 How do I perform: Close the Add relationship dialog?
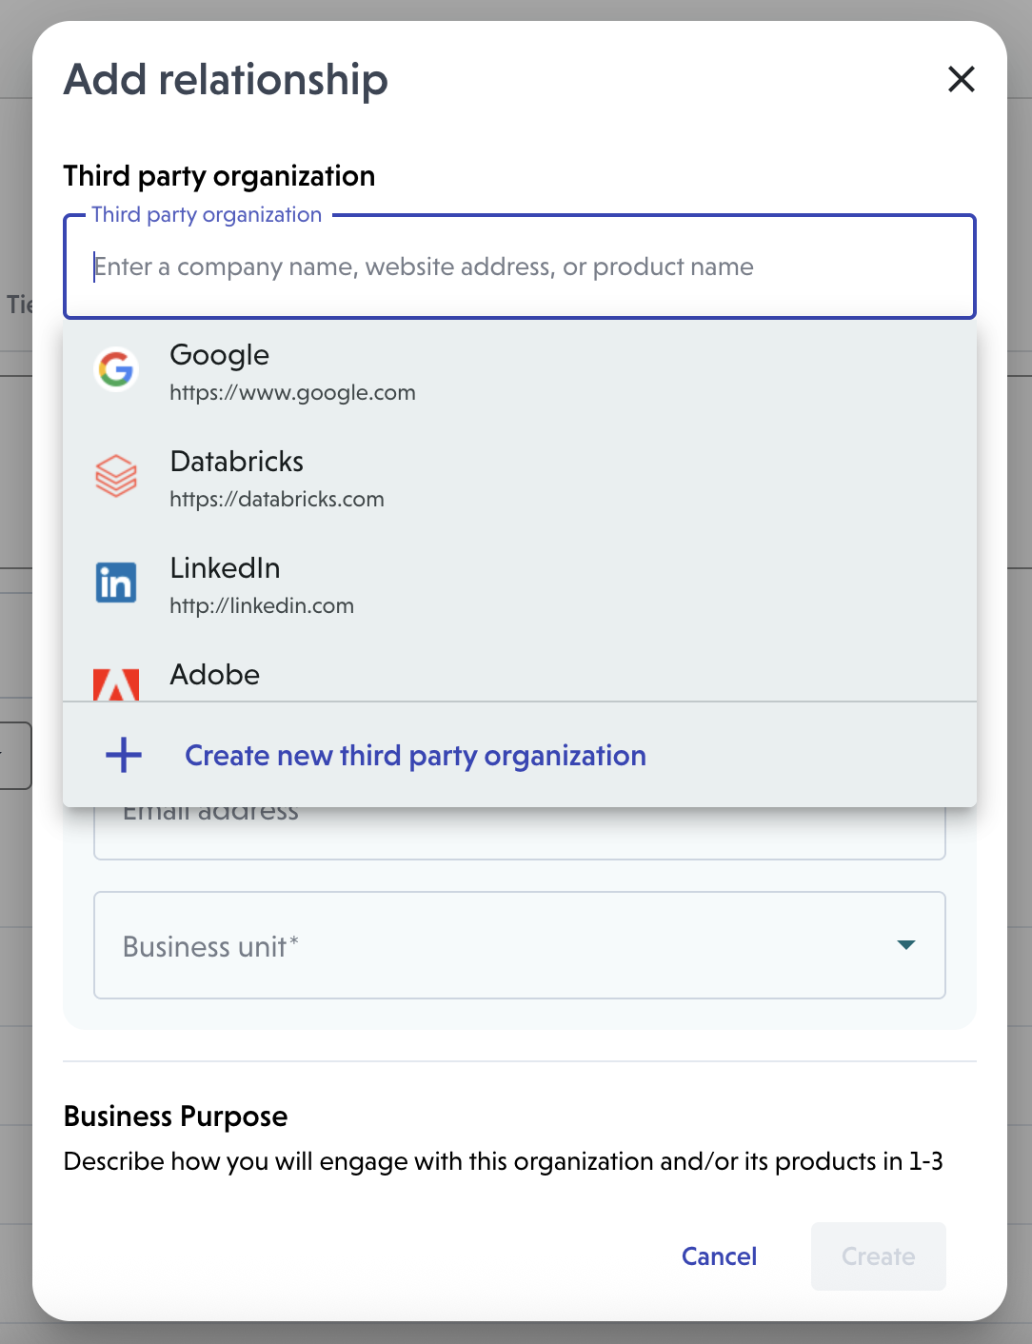962,79
